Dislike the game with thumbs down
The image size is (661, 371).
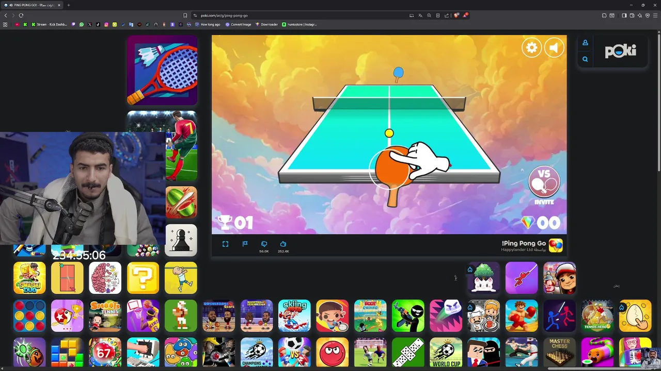[x=264, y=244]
